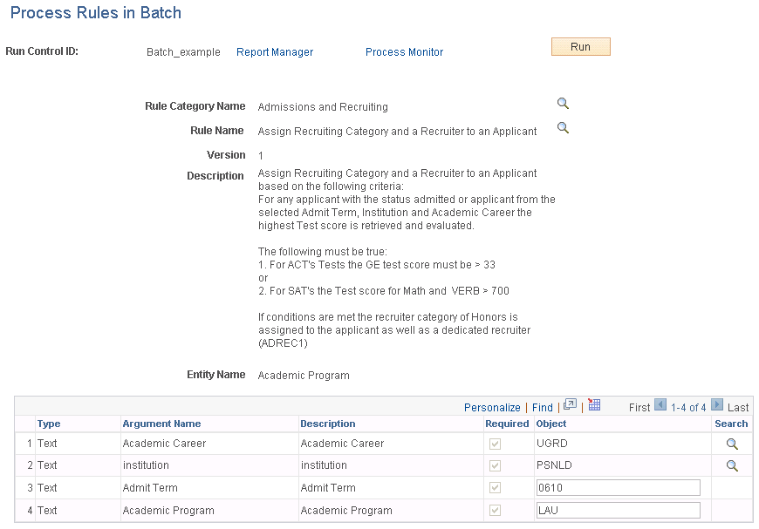Screen dimensions: 759x529
Task: Open Report Manager
Action: [x=274, y=52]
